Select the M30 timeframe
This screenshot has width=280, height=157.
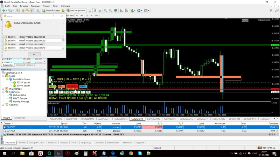pyautogui.click(x=72, y=15)
